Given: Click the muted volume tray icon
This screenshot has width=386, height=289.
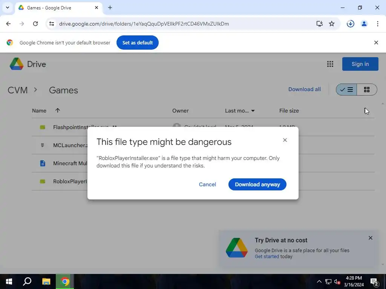Looking at the screenshot, I should click(337, 281).
